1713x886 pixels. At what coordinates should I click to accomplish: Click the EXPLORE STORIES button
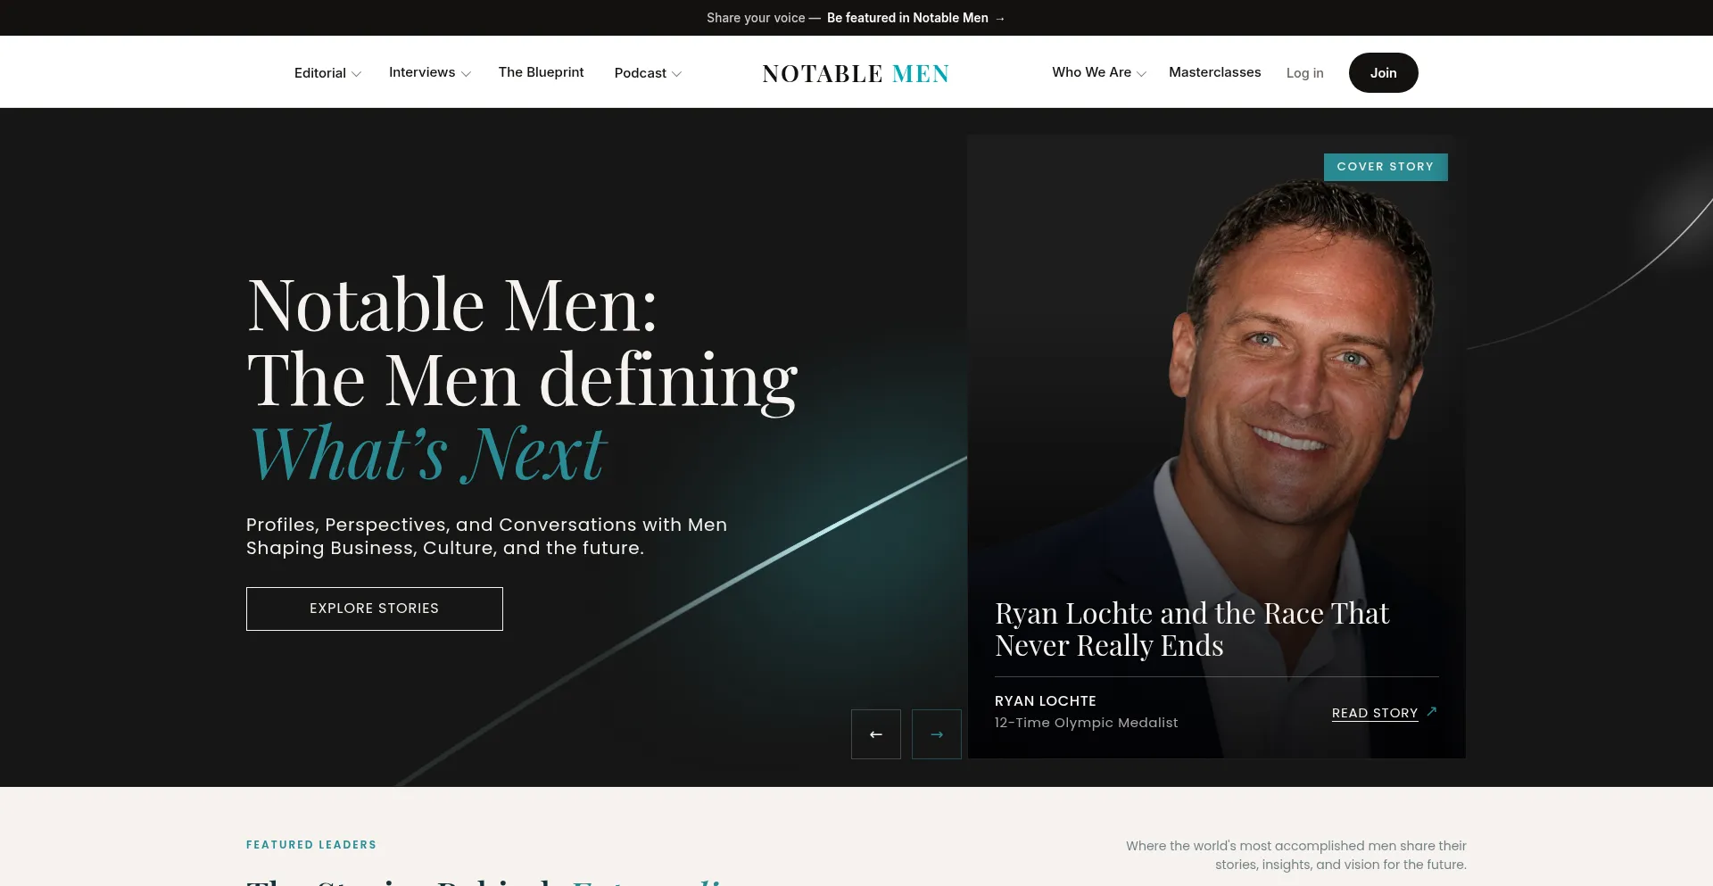tap(375, 609)
